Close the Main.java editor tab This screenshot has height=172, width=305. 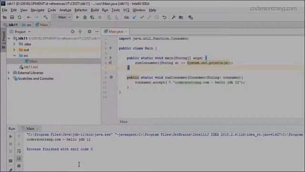[x=126, y=32]
